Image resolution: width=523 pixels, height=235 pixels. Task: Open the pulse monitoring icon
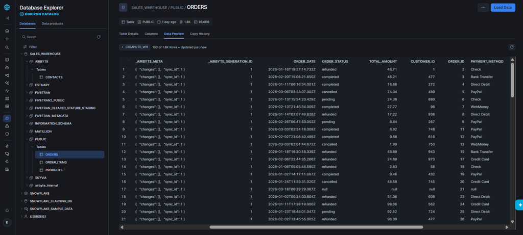point(7,91)
